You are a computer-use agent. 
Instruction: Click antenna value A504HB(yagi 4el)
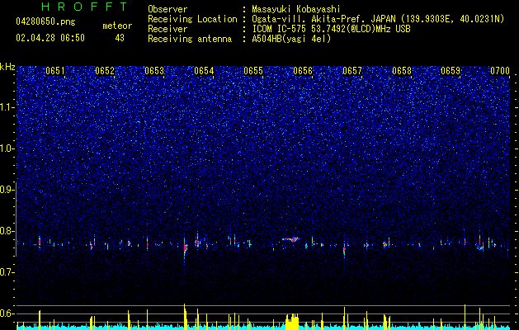291,39
